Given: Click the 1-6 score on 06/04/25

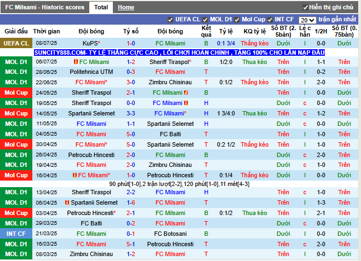Looking at the screenshot, I should (x=130, y=202).
